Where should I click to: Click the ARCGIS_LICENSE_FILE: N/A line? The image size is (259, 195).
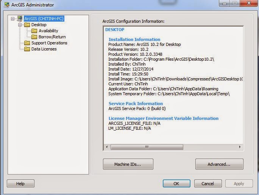point(134,123)
